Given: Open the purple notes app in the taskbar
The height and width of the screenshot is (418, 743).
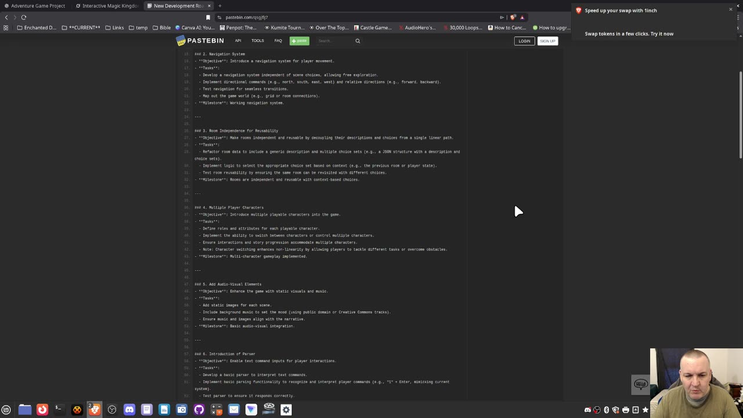Looking at the screenshot, I should (147, 410).
